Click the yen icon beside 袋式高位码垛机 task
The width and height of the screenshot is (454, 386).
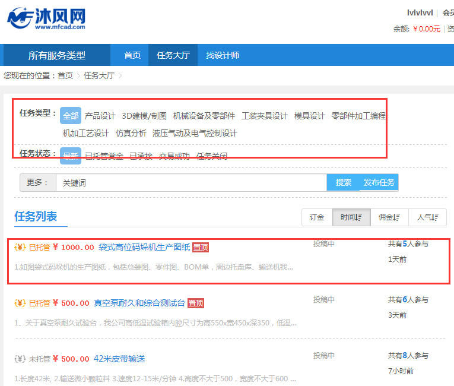click(20, 248)
